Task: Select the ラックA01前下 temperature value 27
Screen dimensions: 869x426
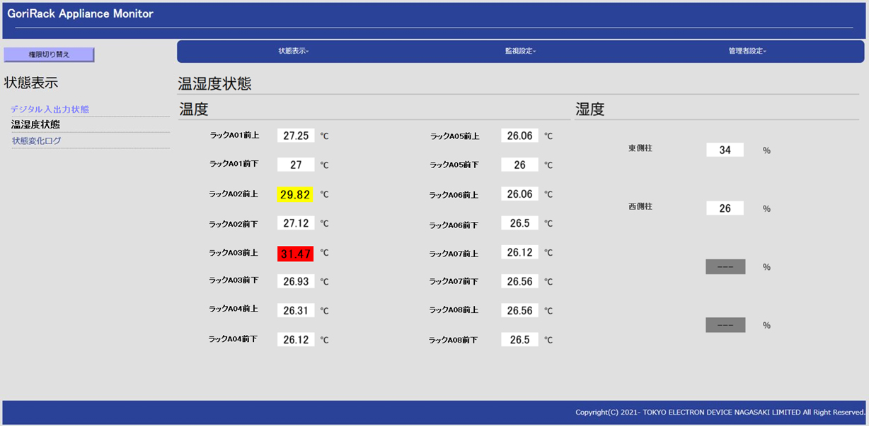Action: (295, 165)
